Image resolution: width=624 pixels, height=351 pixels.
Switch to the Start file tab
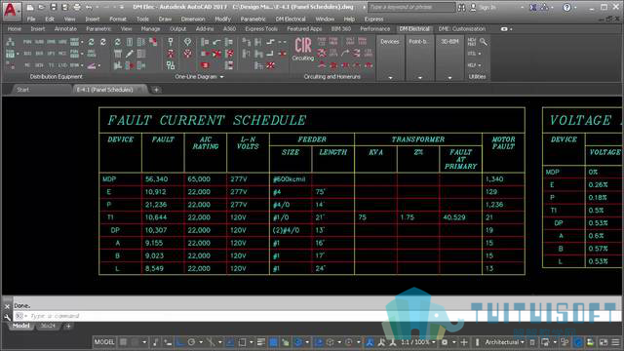coord(22,90)
